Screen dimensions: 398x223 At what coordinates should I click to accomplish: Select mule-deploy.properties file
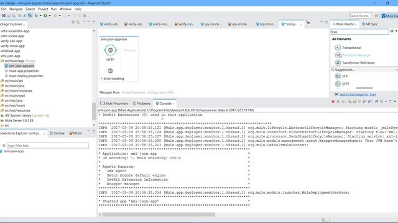pos(24,76)
